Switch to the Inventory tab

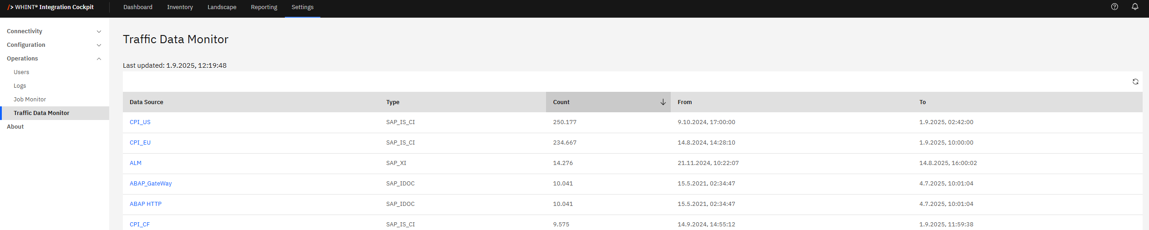180,7
